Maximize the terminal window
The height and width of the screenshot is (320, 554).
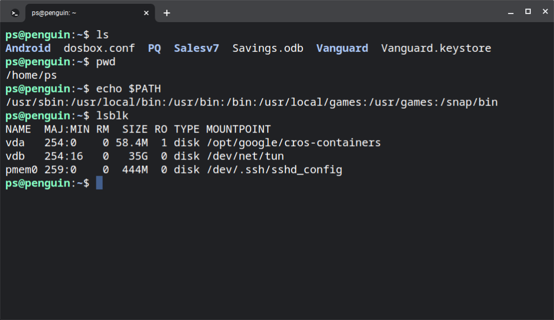pyautogui.click(x=528, y=12)
